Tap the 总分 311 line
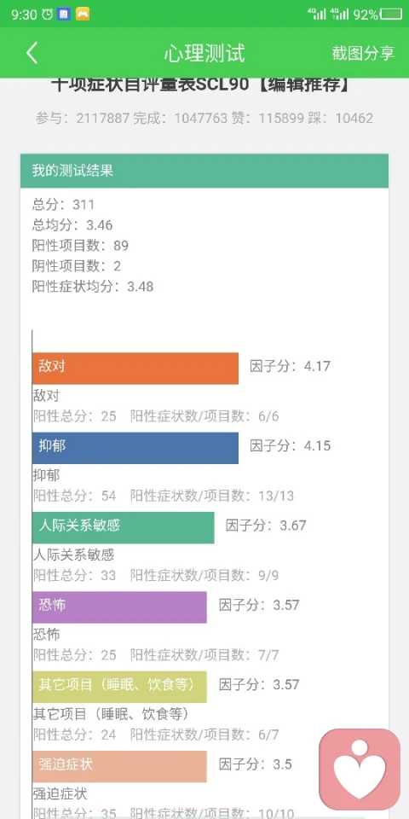The image size is (409, 819). (x=63, y=204)
